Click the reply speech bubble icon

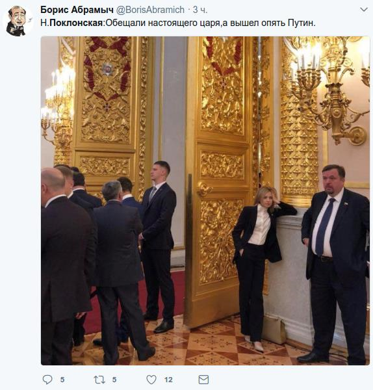[47, 380]
